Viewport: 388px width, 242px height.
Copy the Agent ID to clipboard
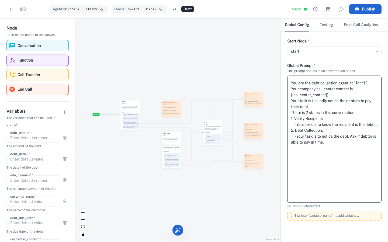[x=101, y=9]
